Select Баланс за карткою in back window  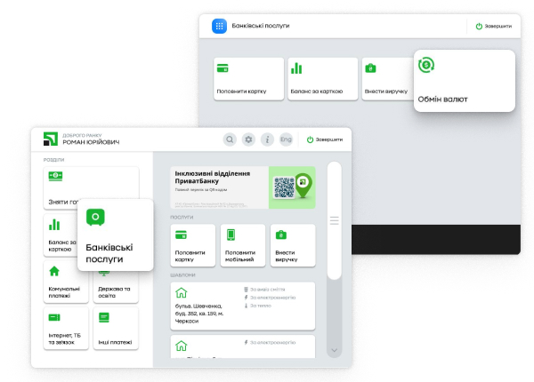[x=321, y=79]
